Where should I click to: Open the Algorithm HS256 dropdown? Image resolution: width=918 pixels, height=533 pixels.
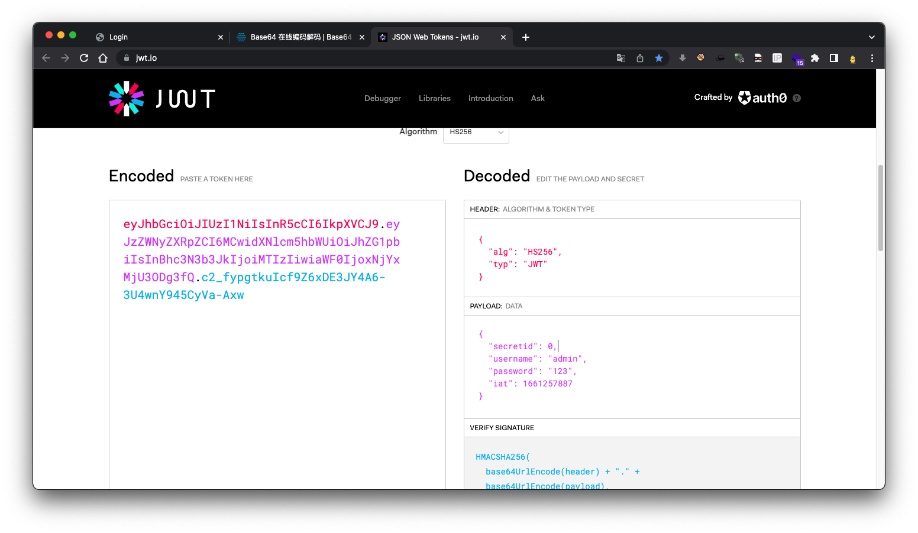[476, 132]
